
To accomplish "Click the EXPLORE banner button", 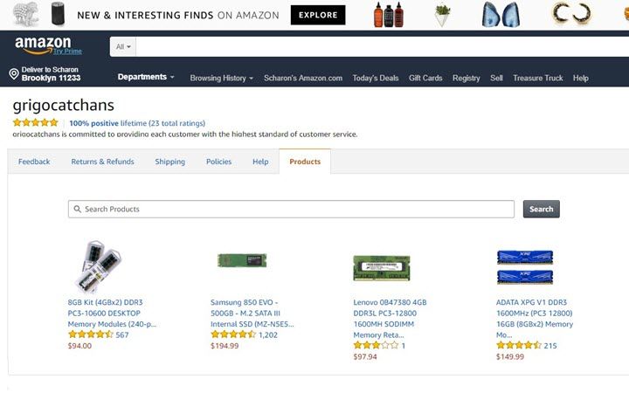I will (317, 15).
